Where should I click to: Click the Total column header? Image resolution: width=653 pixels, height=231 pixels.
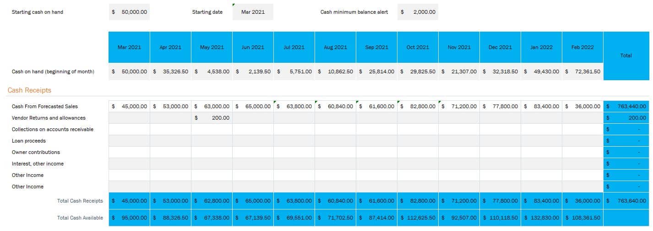point(626,55)
